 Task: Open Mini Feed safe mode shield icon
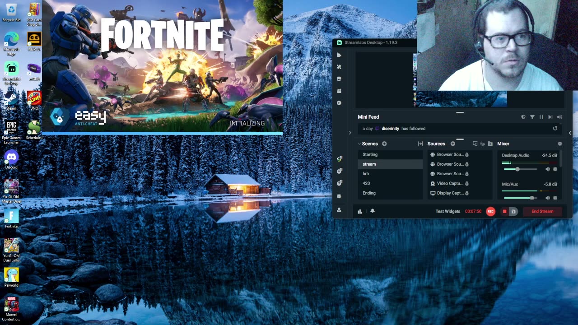pos(523,117)
